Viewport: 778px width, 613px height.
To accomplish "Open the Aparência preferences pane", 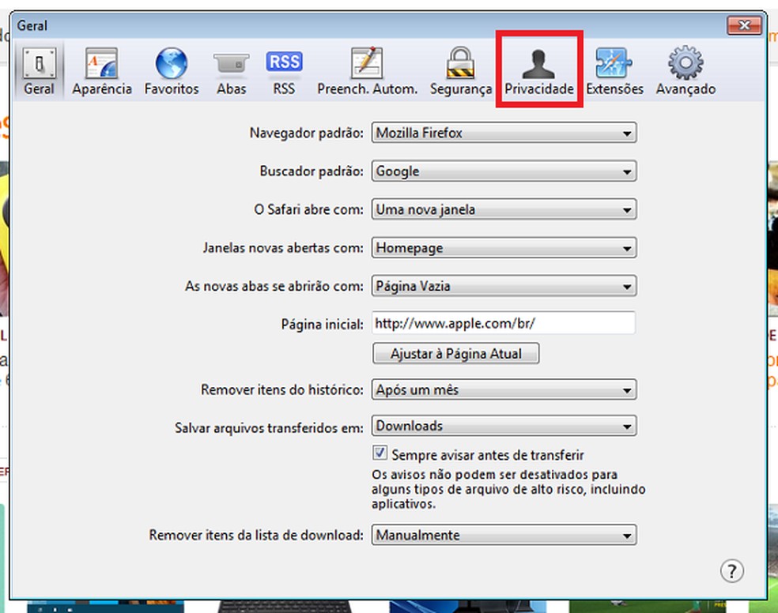I will click(x=102, y=71).
